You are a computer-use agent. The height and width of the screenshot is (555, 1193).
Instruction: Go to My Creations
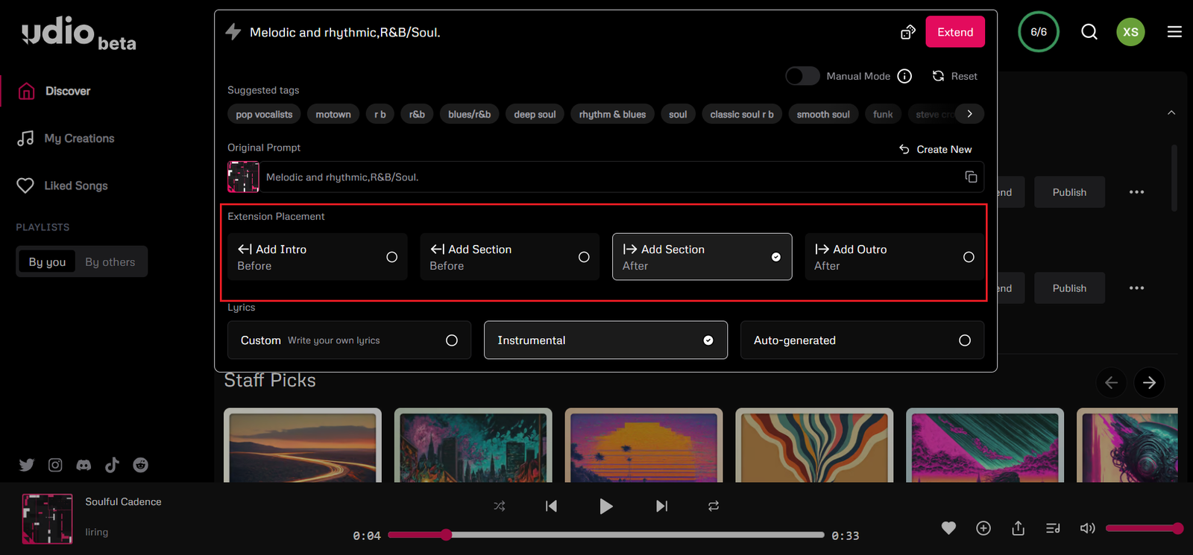[79, 139]
